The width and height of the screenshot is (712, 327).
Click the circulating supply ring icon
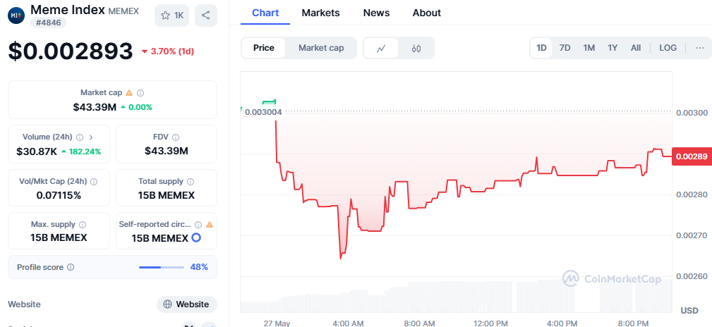pyautogui.click(x=196, y=237)
